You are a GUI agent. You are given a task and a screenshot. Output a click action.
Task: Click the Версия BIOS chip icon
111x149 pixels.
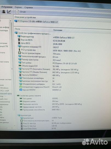click(19, 40)
